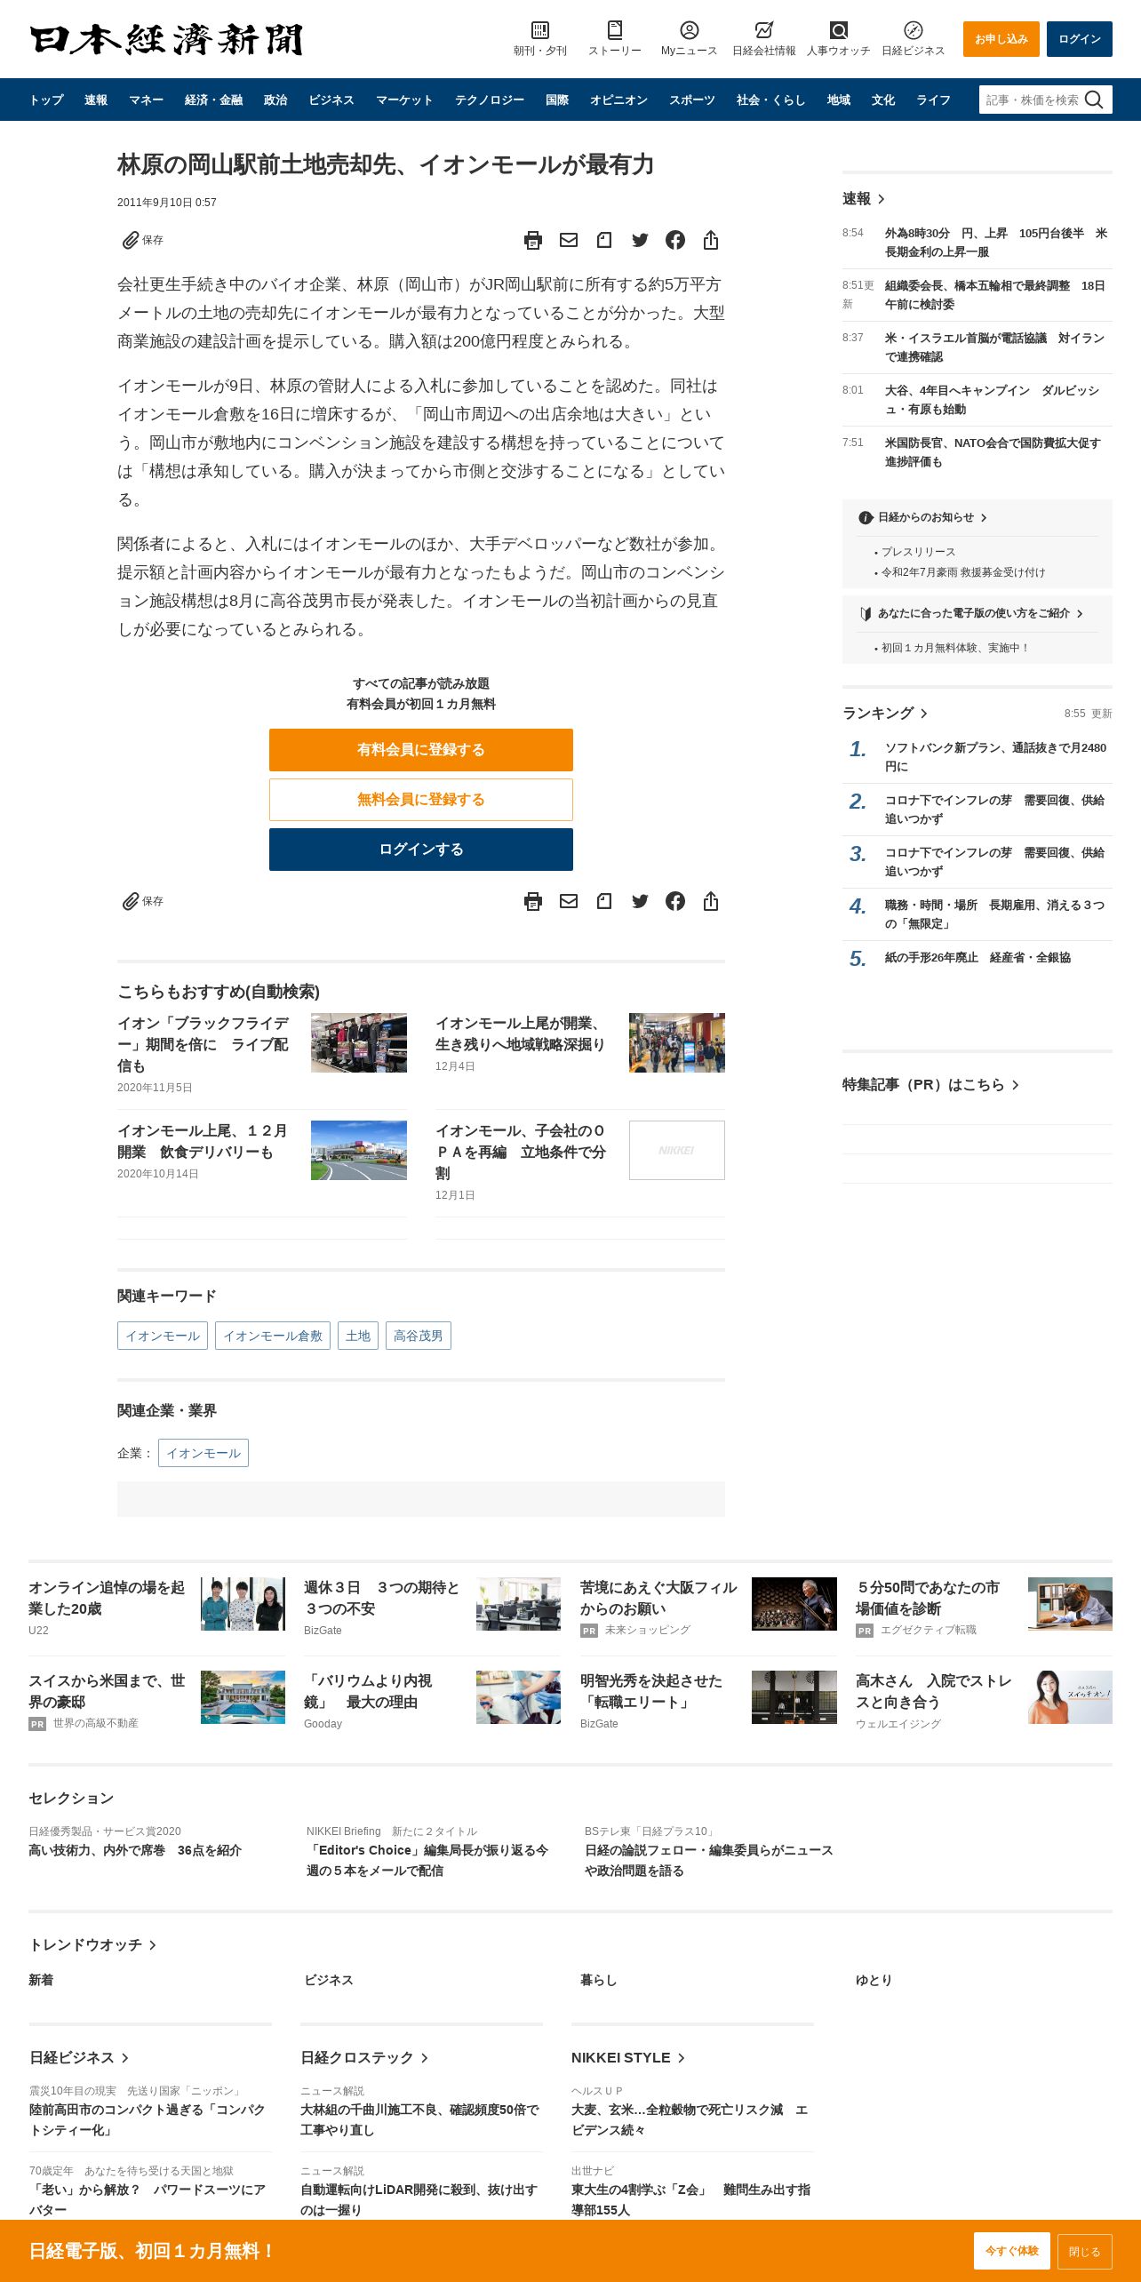Open NIKKEI STYLE section chevron

[x=682, y=2058]
